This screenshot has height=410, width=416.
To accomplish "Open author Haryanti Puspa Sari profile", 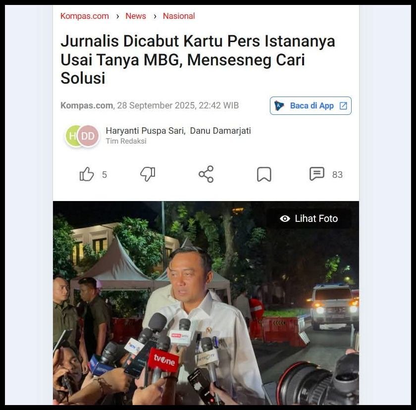I will [145, 131].
